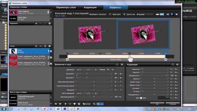
Task: Click the Кривая value field
Action: [x=109, y=70]
